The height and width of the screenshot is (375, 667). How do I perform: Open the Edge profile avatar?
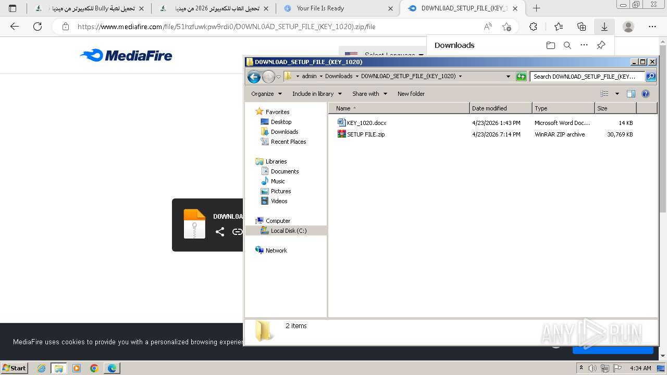628,27
